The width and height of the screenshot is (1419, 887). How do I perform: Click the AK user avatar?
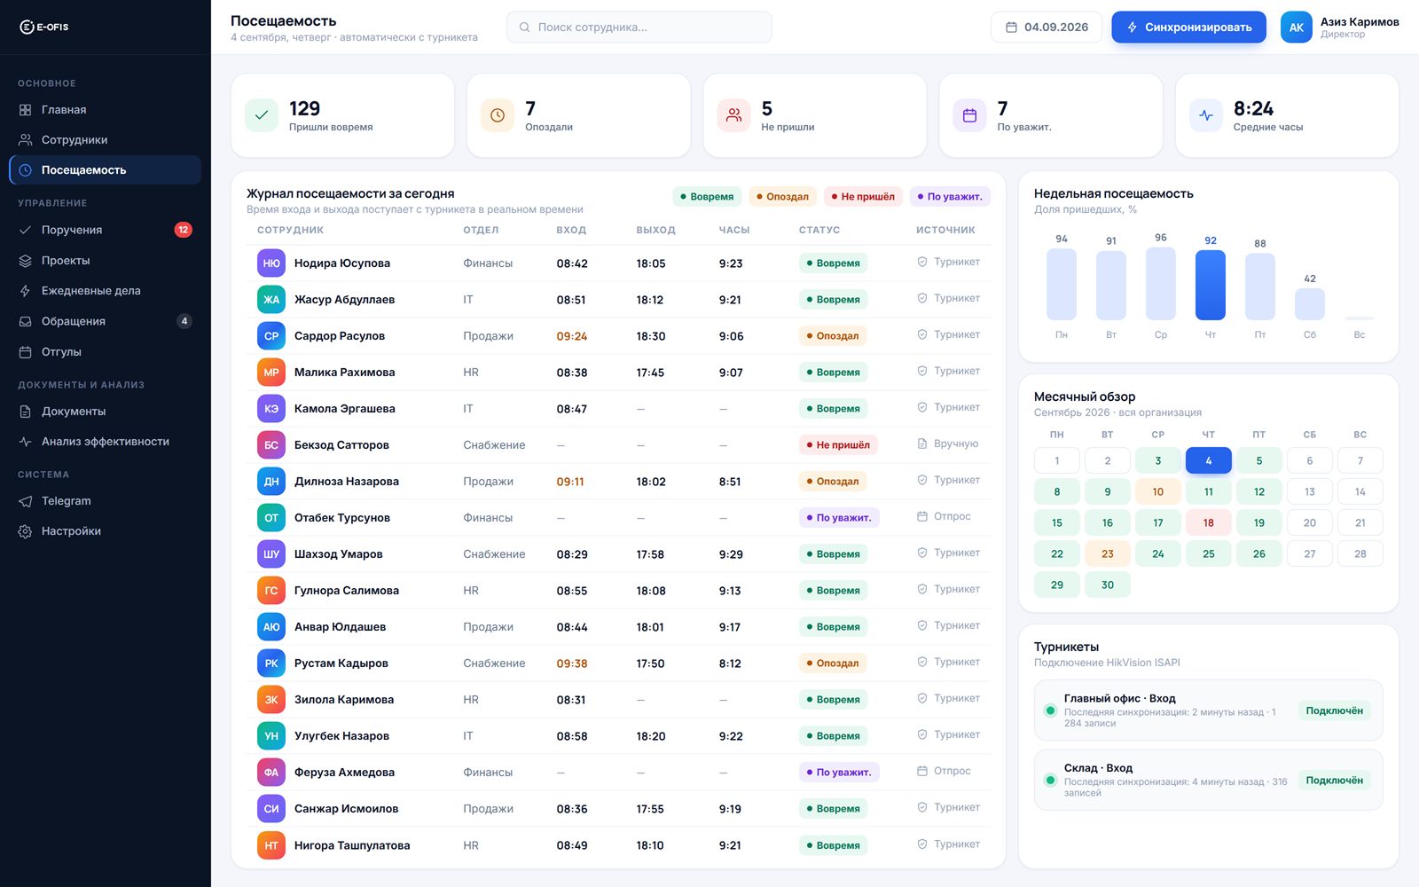coord(1296,27)
